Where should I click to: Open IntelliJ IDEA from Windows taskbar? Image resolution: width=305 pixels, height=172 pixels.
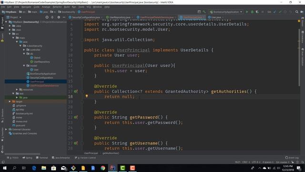tap(112, 168)
